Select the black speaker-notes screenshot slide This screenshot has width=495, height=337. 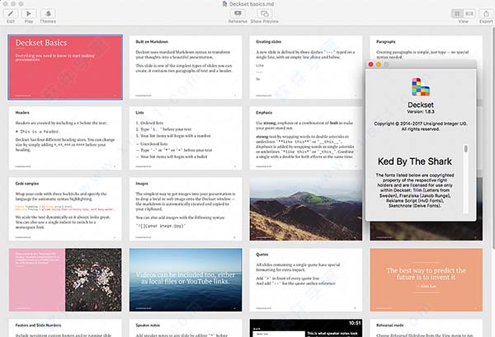(x=306, y=328)
